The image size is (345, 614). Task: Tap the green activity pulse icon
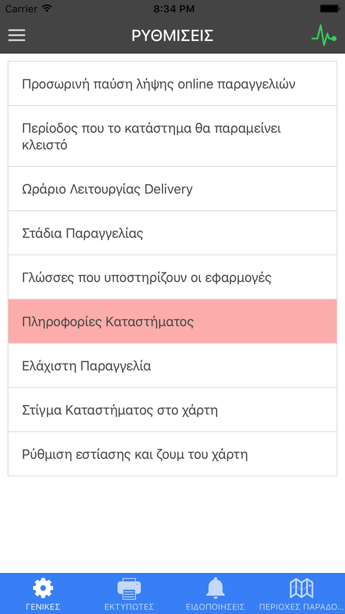[324, 36]
